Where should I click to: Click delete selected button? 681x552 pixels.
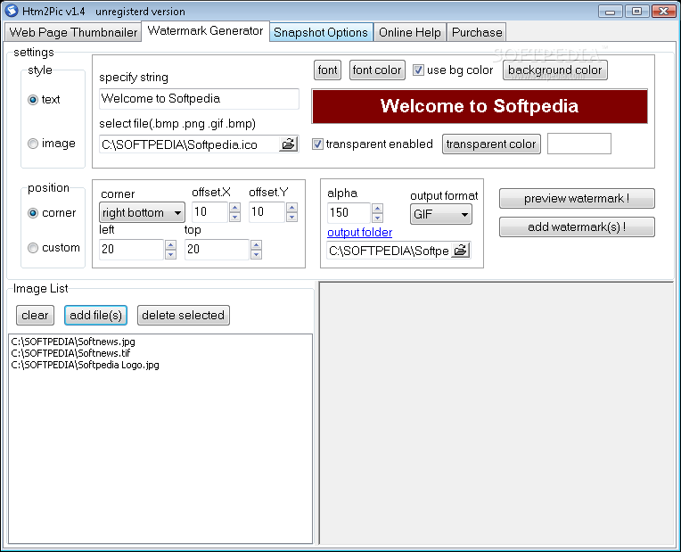click(184, 315)
